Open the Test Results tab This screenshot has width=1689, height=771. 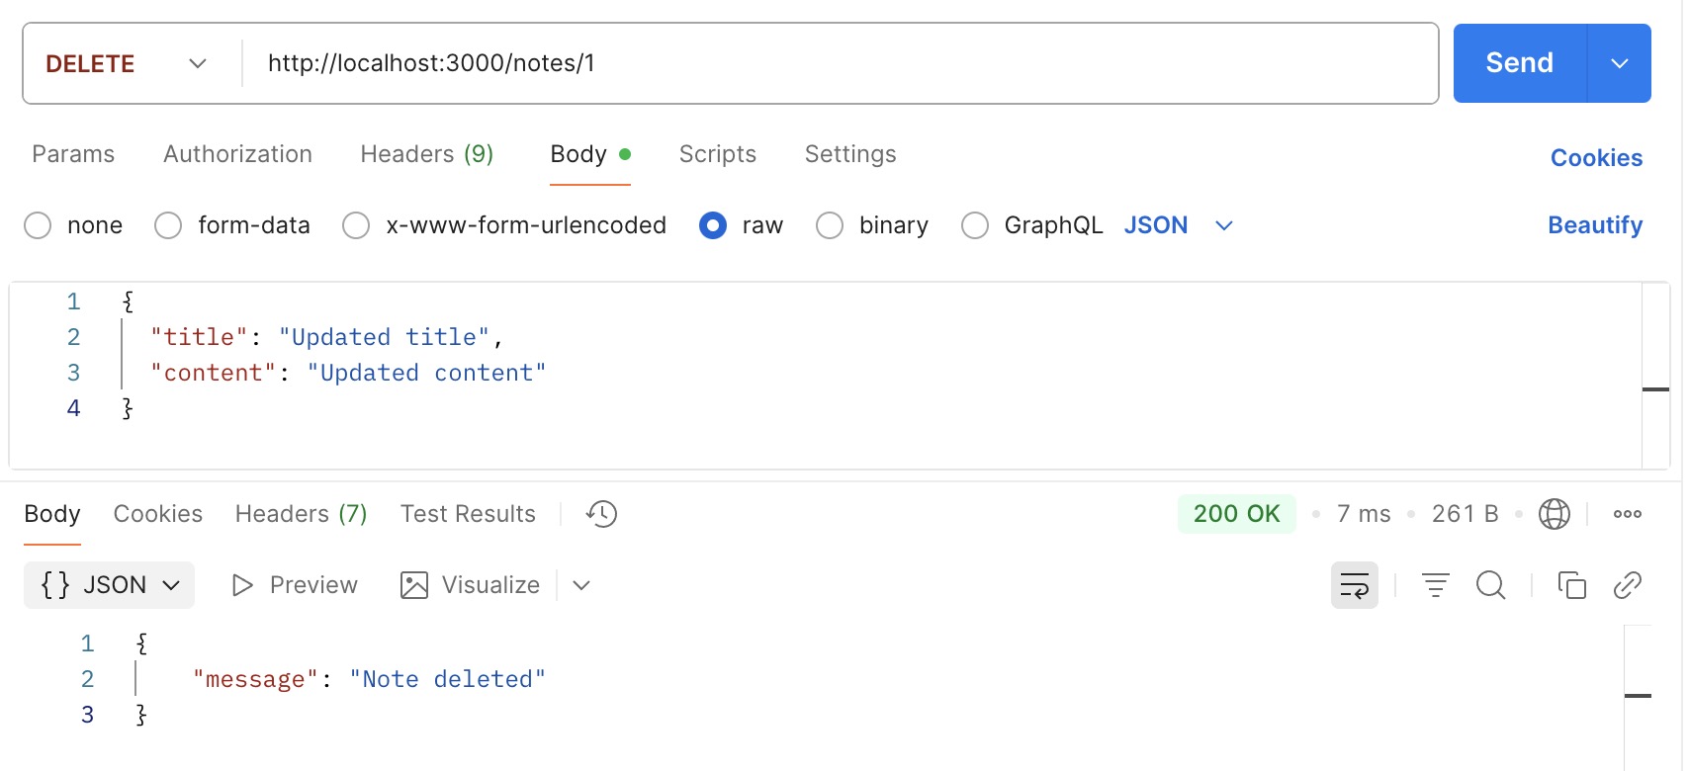(468, 514)
